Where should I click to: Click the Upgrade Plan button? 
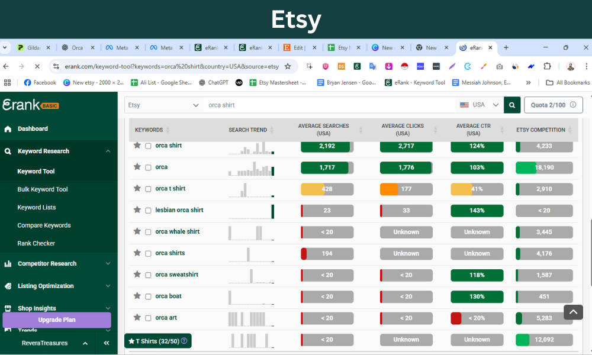pyautogui.click(x=57, y=320)
